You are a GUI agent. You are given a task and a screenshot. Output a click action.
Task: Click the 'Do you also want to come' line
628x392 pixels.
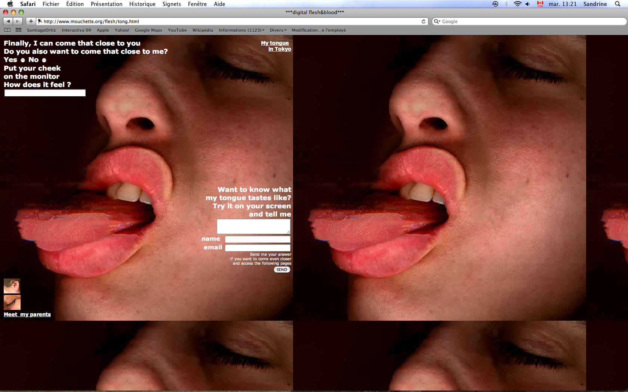pos(86,52)
